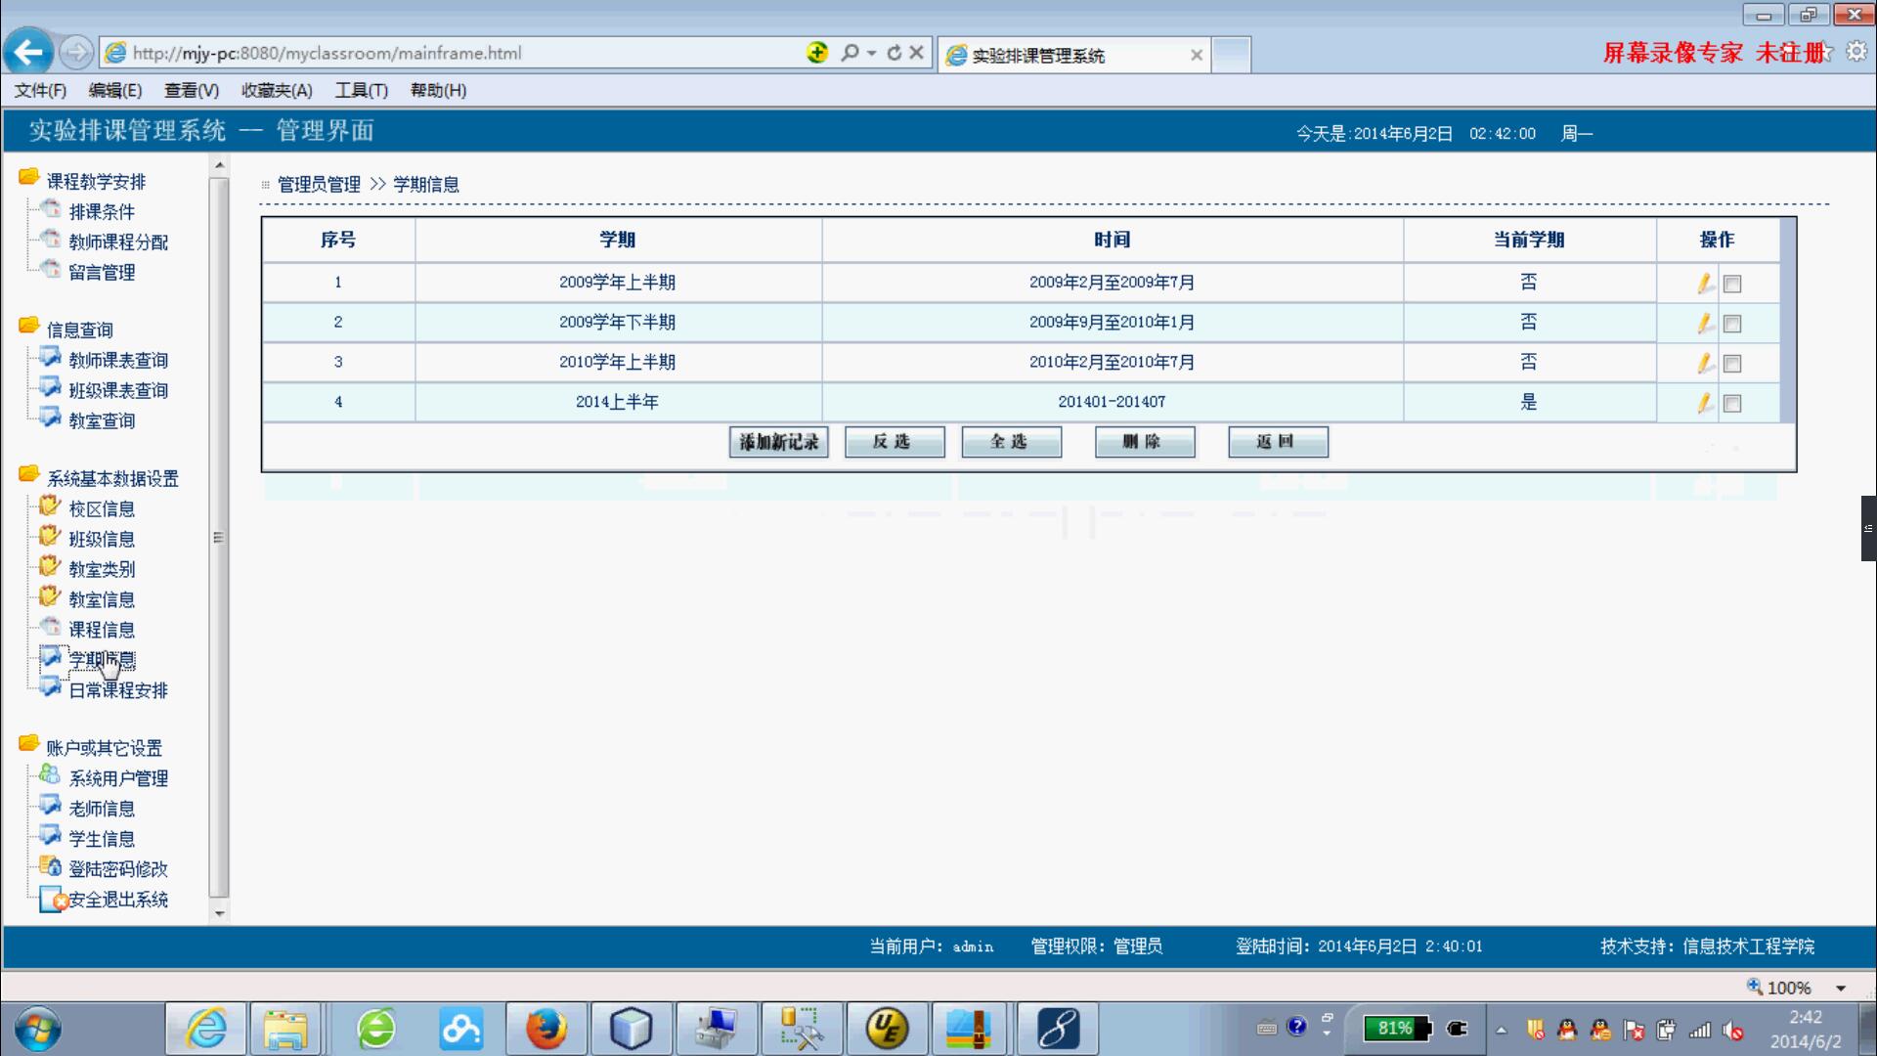
Task: Open 学生信息 in sidebar
Action: (102, 840)
